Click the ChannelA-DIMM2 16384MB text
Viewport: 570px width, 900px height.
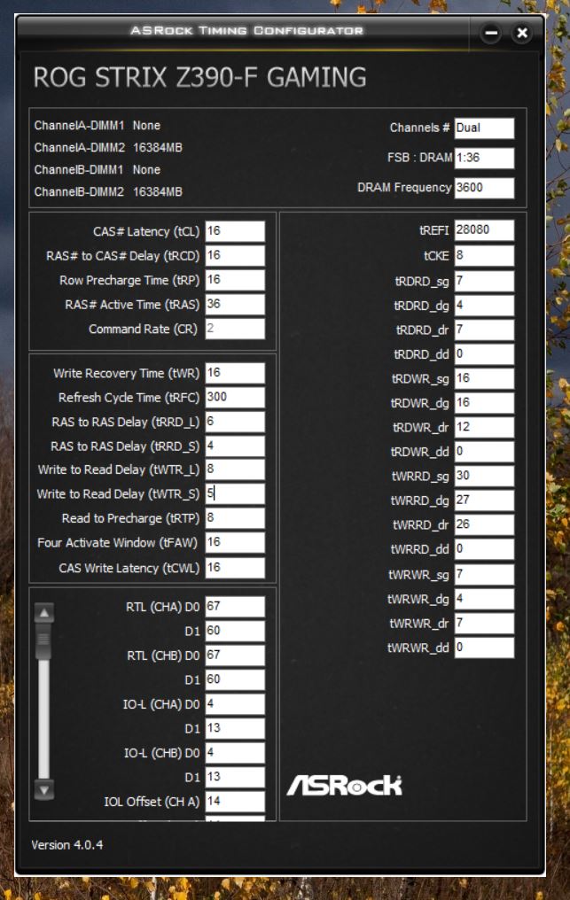point(108,148)
